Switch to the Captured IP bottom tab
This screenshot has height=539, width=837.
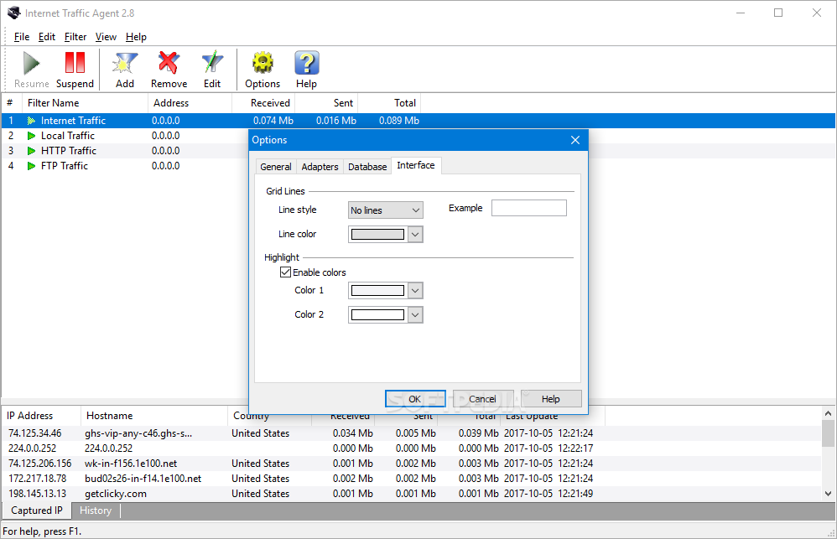37,510
